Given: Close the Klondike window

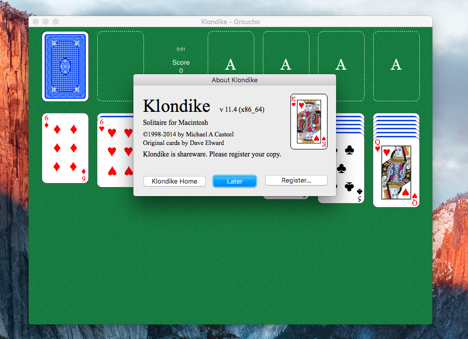Looking at the screenshot, I should 36,22.
